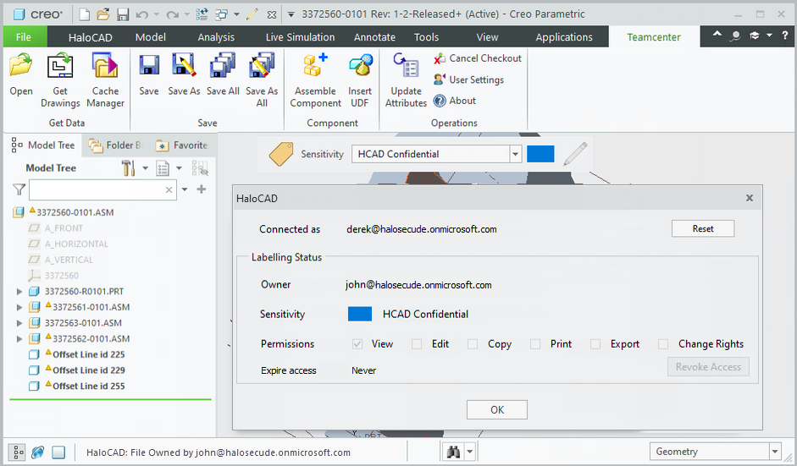Open the Live Simulation tab
The height and width of the screenshot is (466, 797).
(x=300, y=36)
